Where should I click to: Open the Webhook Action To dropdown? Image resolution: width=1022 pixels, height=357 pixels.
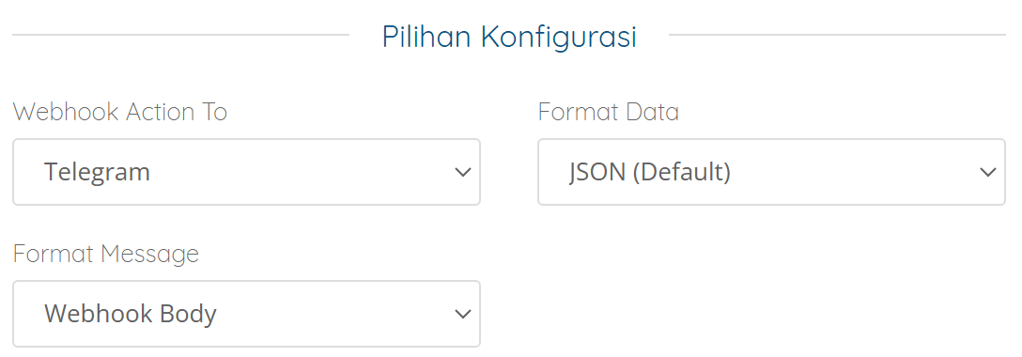pos(246,172)
